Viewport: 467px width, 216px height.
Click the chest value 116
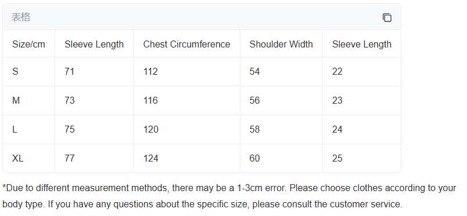[150, 100]
